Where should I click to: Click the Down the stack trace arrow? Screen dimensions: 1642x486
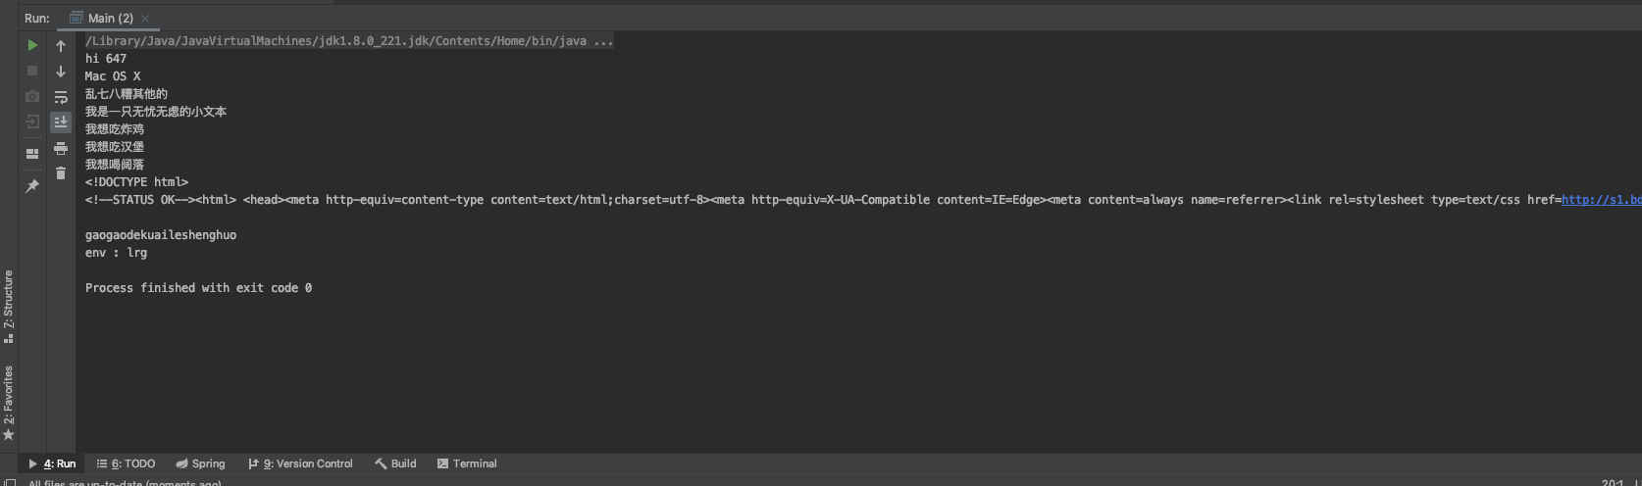(61, 72)
